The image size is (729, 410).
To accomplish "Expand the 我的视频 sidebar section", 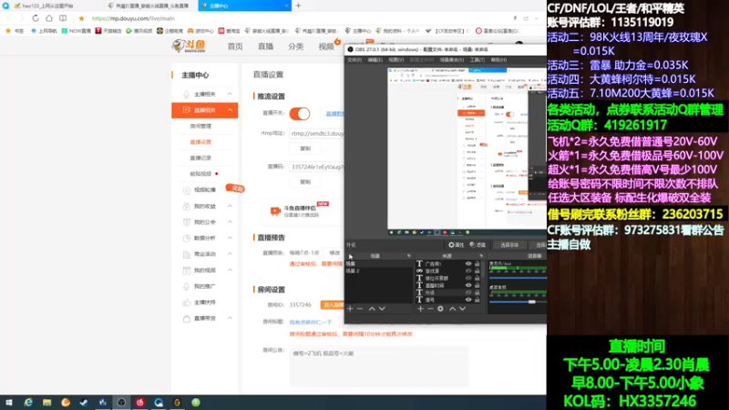I will [230, 270].
